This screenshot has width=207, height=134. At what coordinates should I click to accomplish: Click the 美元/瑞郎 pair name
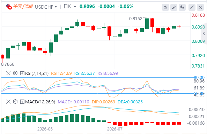click(23, 7)
